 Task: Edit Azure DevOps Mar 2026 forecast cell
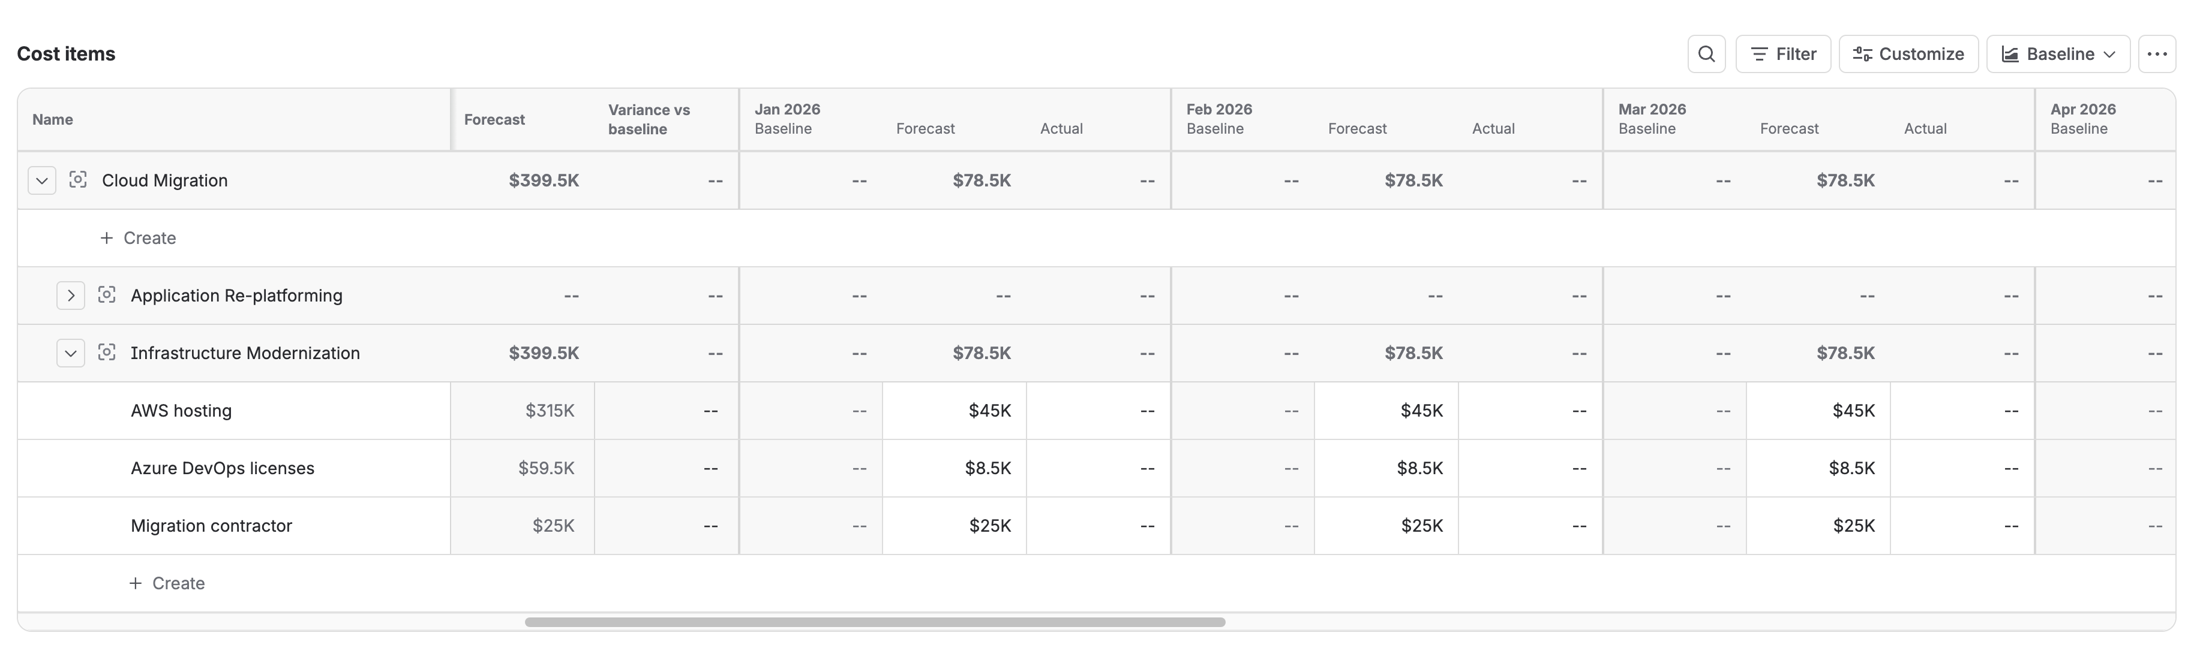(x=1818, y=468)
